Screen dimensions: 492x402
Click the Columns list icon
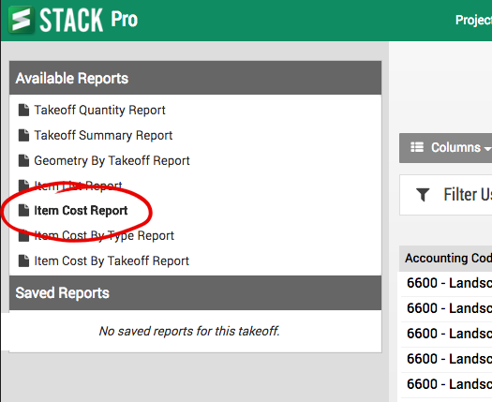click(417, 147)
